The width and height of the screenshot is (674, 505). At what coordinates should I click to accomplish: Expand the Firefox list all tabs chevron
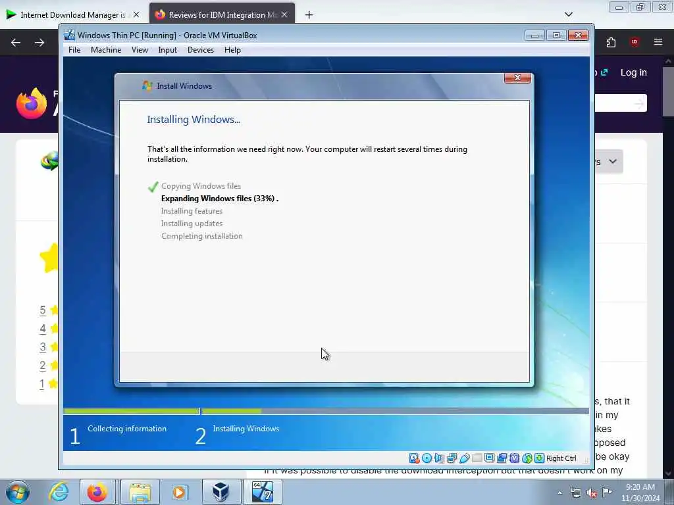tap(569, 14)
